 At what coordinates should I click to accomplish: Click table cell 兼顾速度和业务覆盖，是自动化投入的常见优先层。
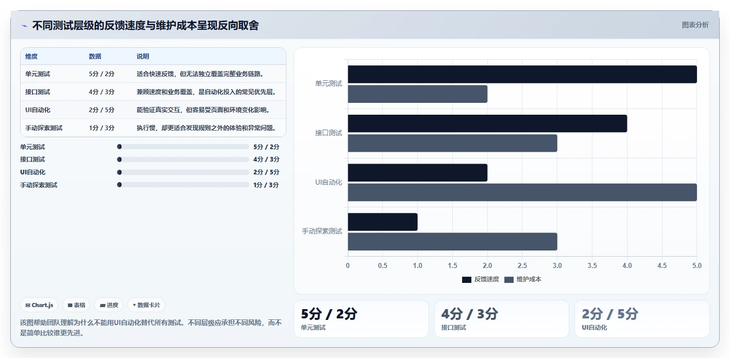pyautogui.click(x=207, y=92)
